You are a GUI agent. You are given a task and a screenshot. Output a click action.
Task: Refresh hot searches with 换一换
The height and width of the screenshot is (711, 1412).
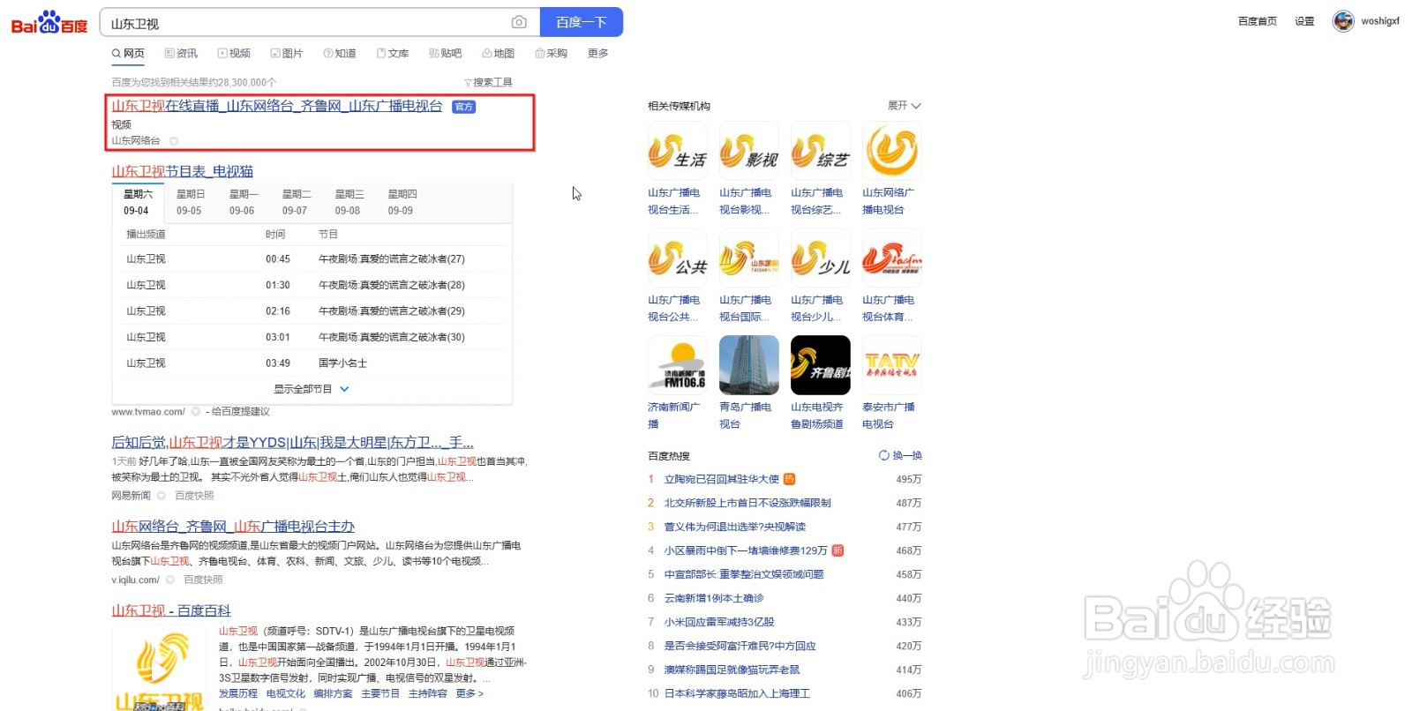pos(900,456)
